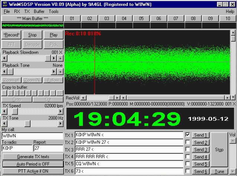
Task: Open the RX menu
Action: pos(17,12)
